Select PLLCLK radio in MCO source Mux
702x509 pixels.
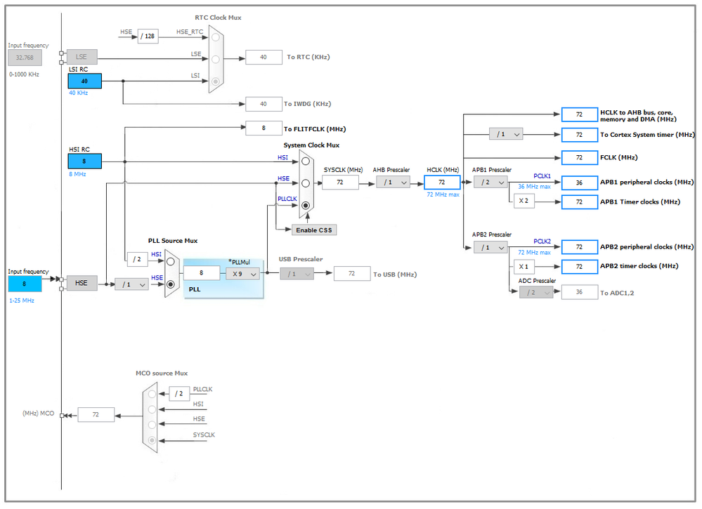click(x=152, y=394)
